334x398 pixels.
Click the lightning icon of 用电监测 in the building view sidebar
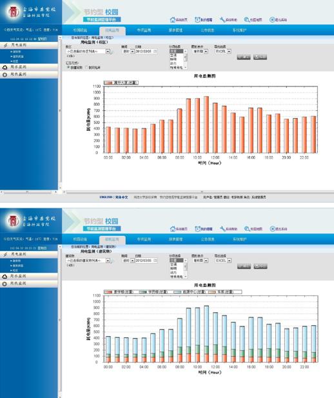(5, 254)
